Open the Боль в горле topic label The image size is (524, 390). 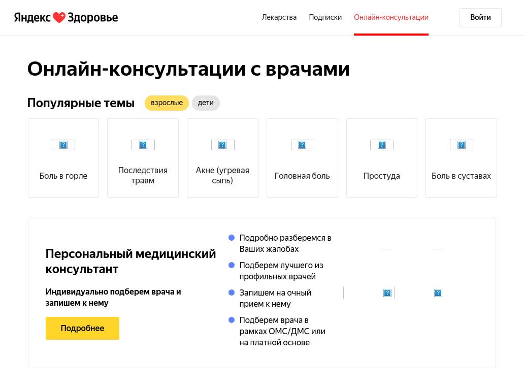tap(63, 176)
